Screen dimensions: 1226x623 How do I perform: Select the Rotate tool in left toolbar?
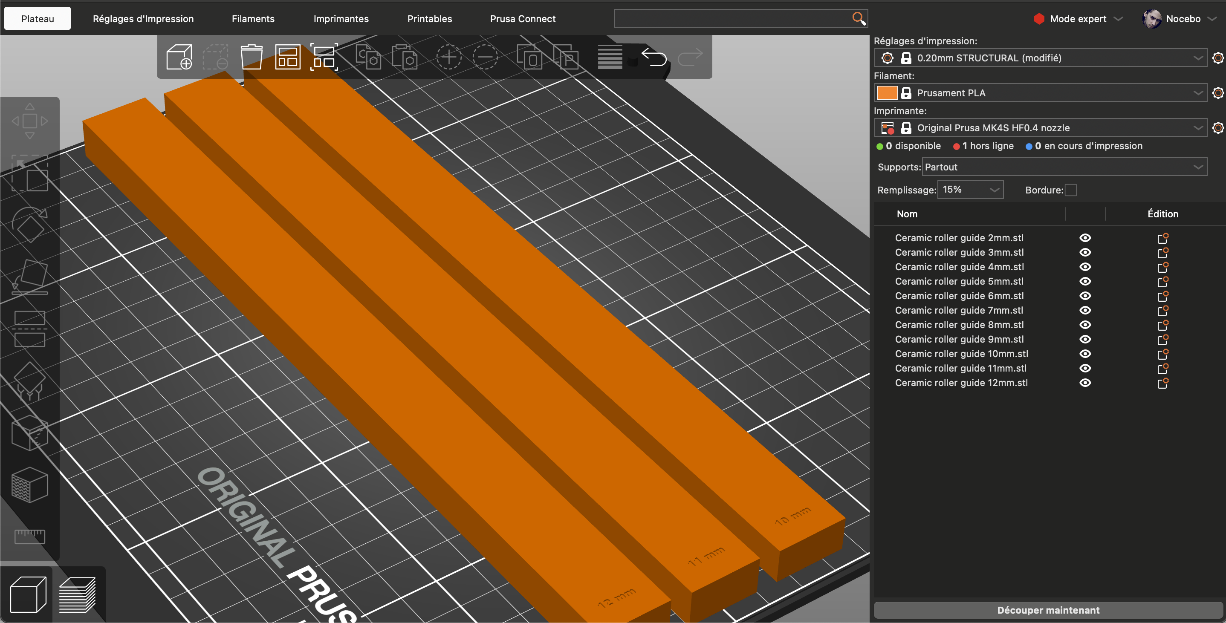pos(29,225)
